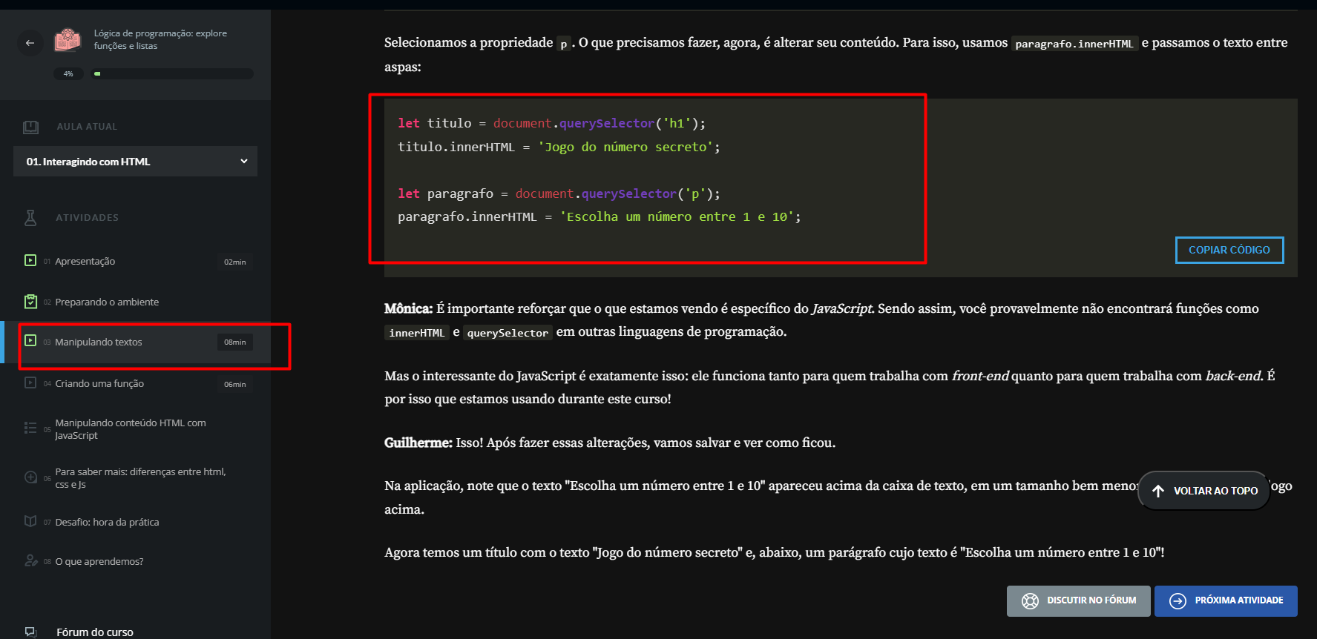The height and width of the screenshot is (639, 1317).
Task: Expand '01. Interagindo com HTML' dropdown
Action: pos(136,161)
